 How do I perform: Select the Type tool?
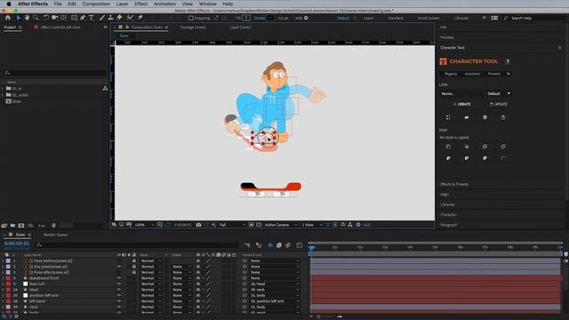tap(92, 18)
